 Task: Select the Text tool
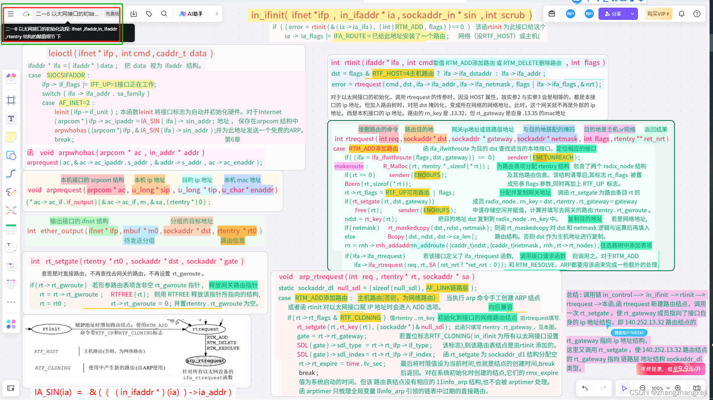[11, 119]
